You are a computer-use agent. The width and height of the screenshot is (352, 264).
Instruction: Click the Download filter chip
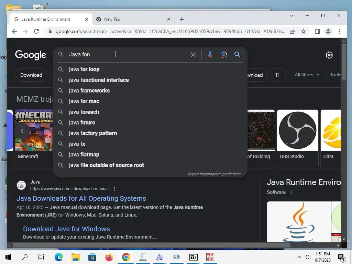[x=31, y=75]
